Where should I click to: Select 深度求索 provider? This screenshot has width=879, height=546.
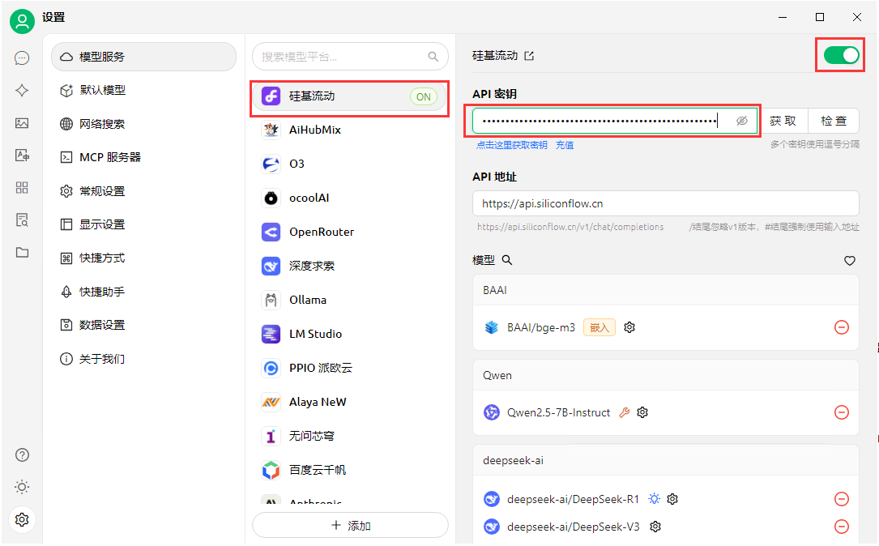pos(350,267)
